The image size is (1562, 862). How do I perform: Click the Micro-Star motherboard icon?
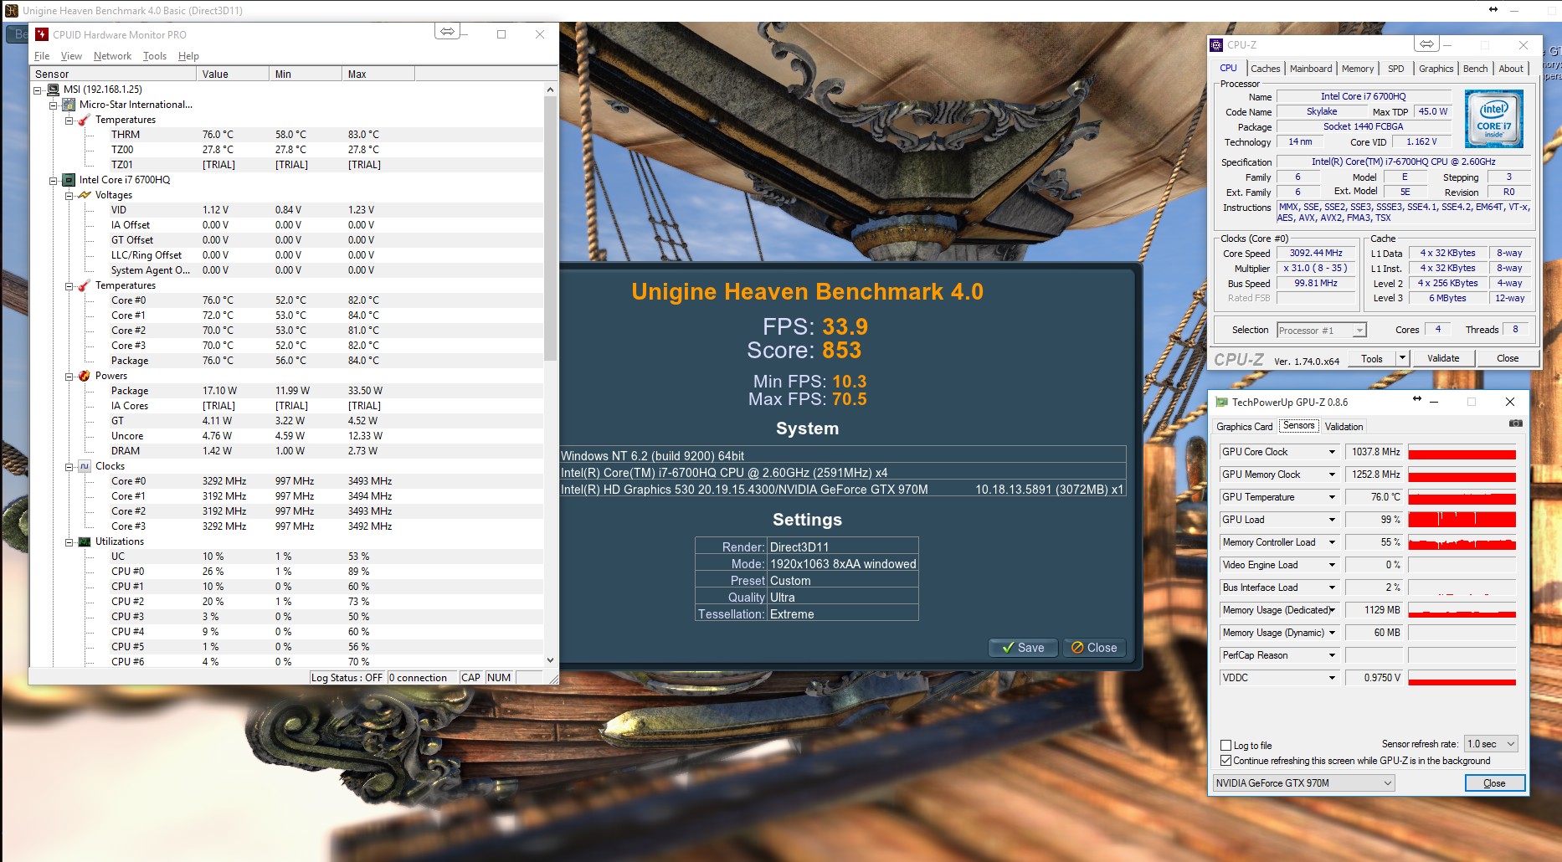tap(69, 105)
